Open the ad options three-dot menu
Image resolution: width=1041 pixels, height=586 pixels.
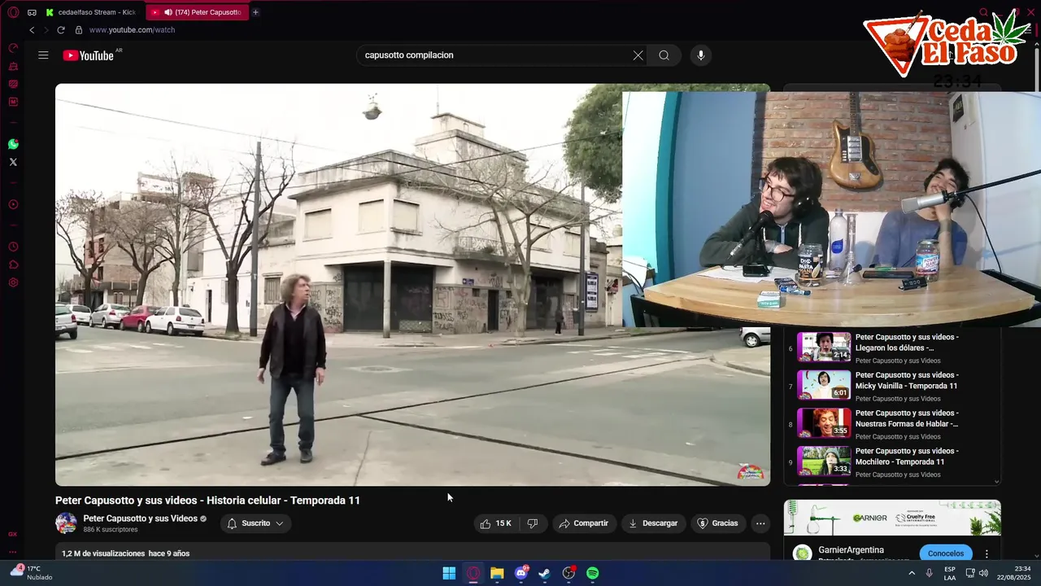point(987,553)
